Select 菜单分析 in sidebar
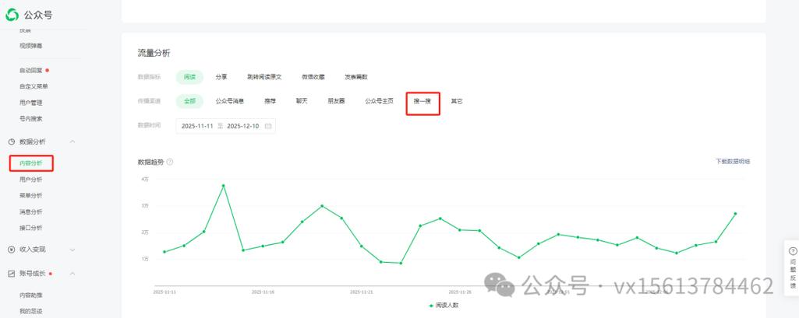This screenshot has width=799, height=318. click(31, 196)
